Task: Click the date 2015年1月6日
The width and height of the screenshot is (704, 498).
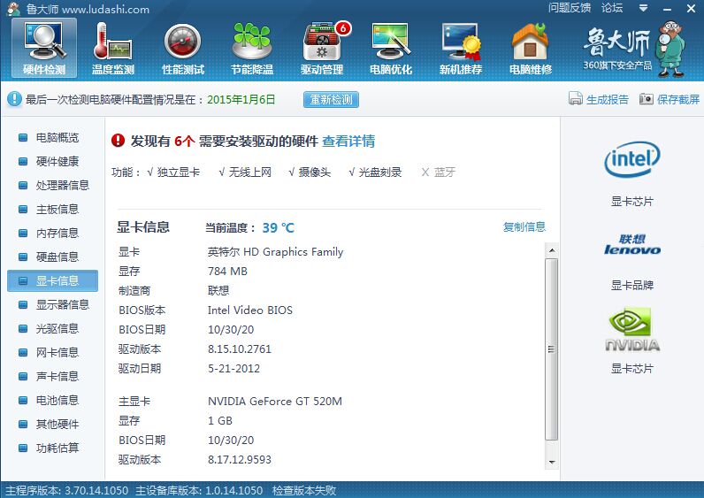Action: 241,99
